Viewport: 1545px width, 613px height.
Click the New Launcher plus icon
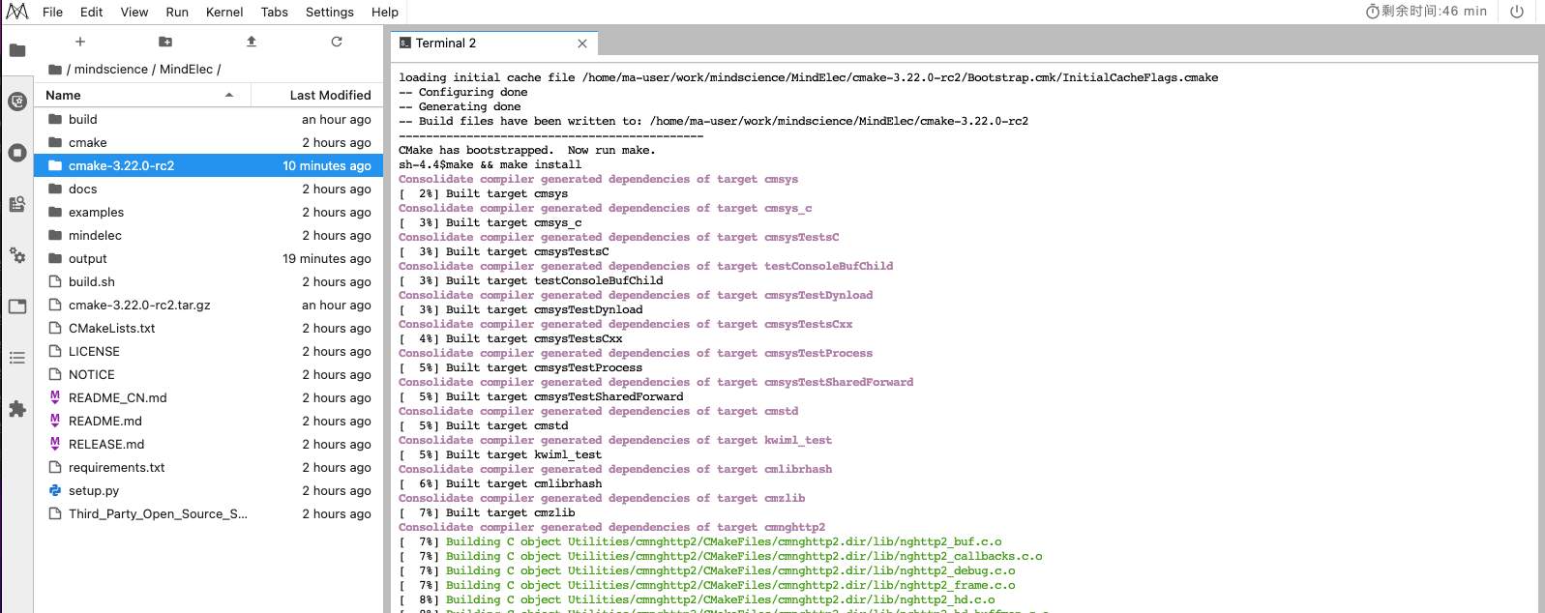[x=80, y=42]
